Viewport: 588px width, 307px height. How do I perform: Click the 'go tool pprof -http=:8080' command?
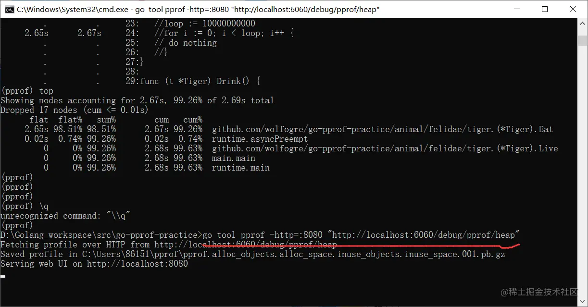coord(361,235)
